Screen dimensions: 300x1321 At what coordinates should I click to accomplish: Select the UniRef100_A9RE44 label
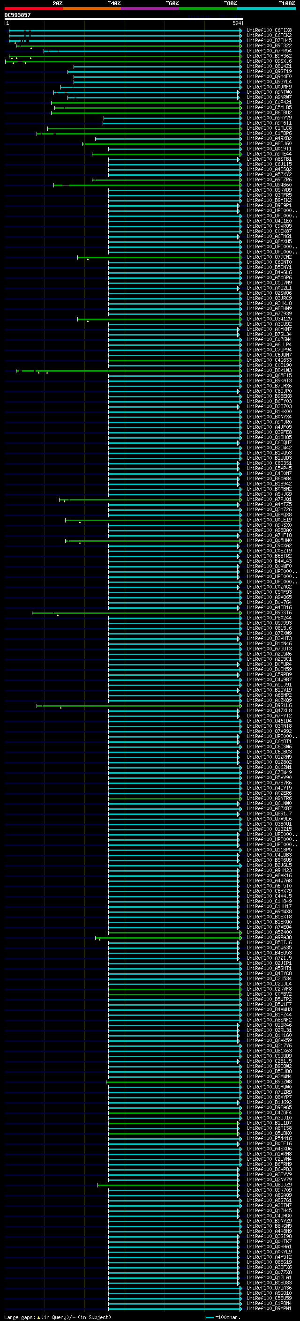point(269,154)
